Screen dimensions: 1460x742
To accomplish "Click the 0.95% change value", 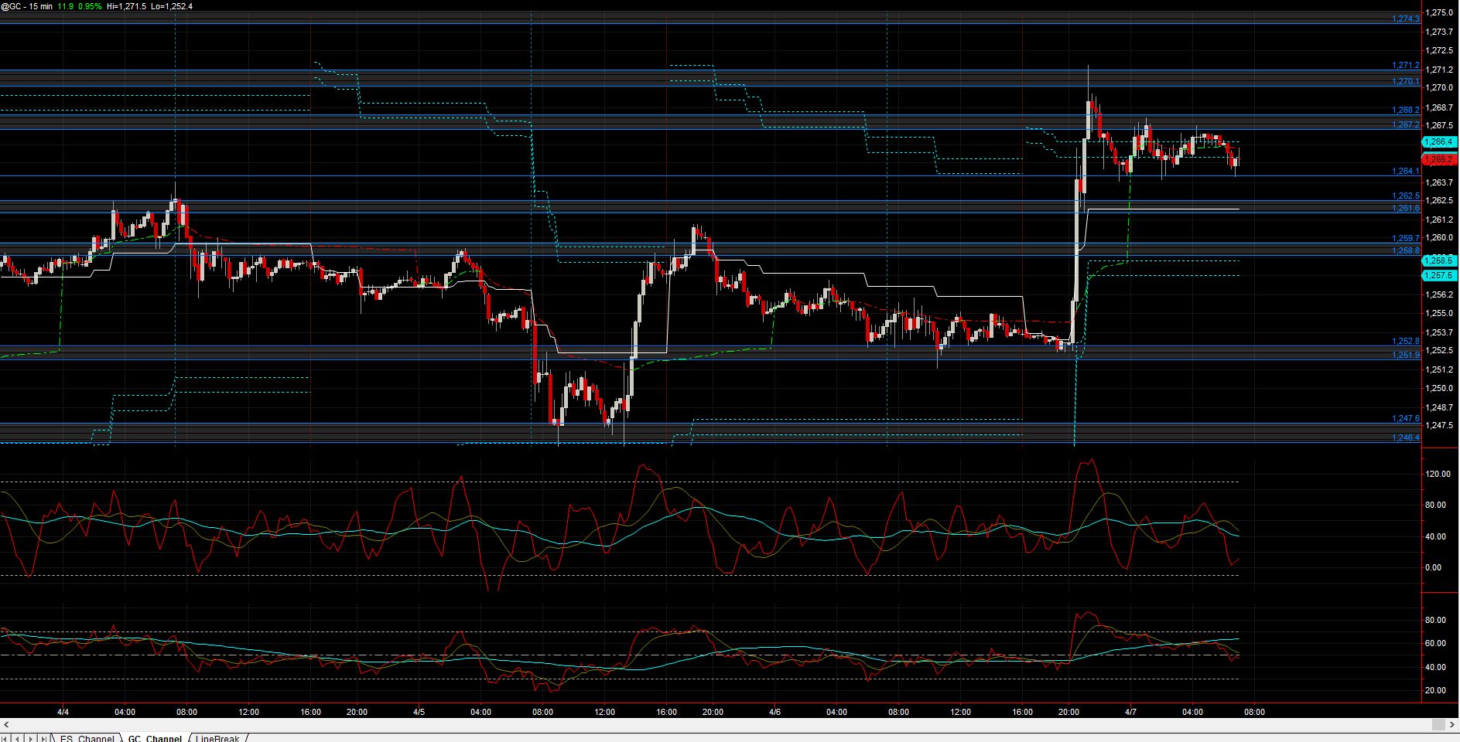I will [89, 6].
